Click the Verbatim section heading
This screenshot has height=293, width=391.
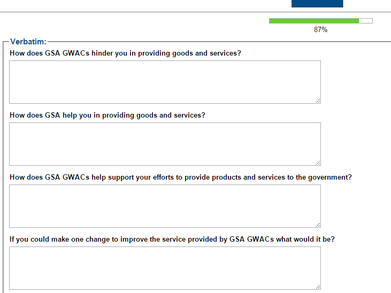pyautogui.click(x=28, y=42)
